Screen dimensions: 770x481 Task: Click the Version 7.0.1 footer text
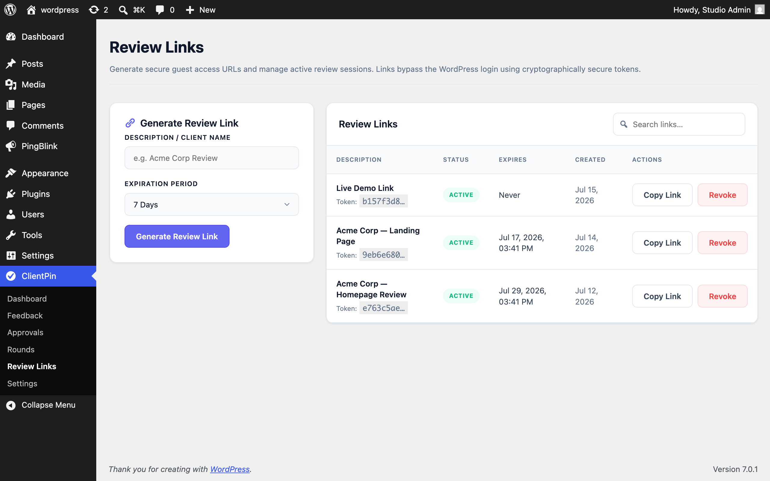point(735,469)
